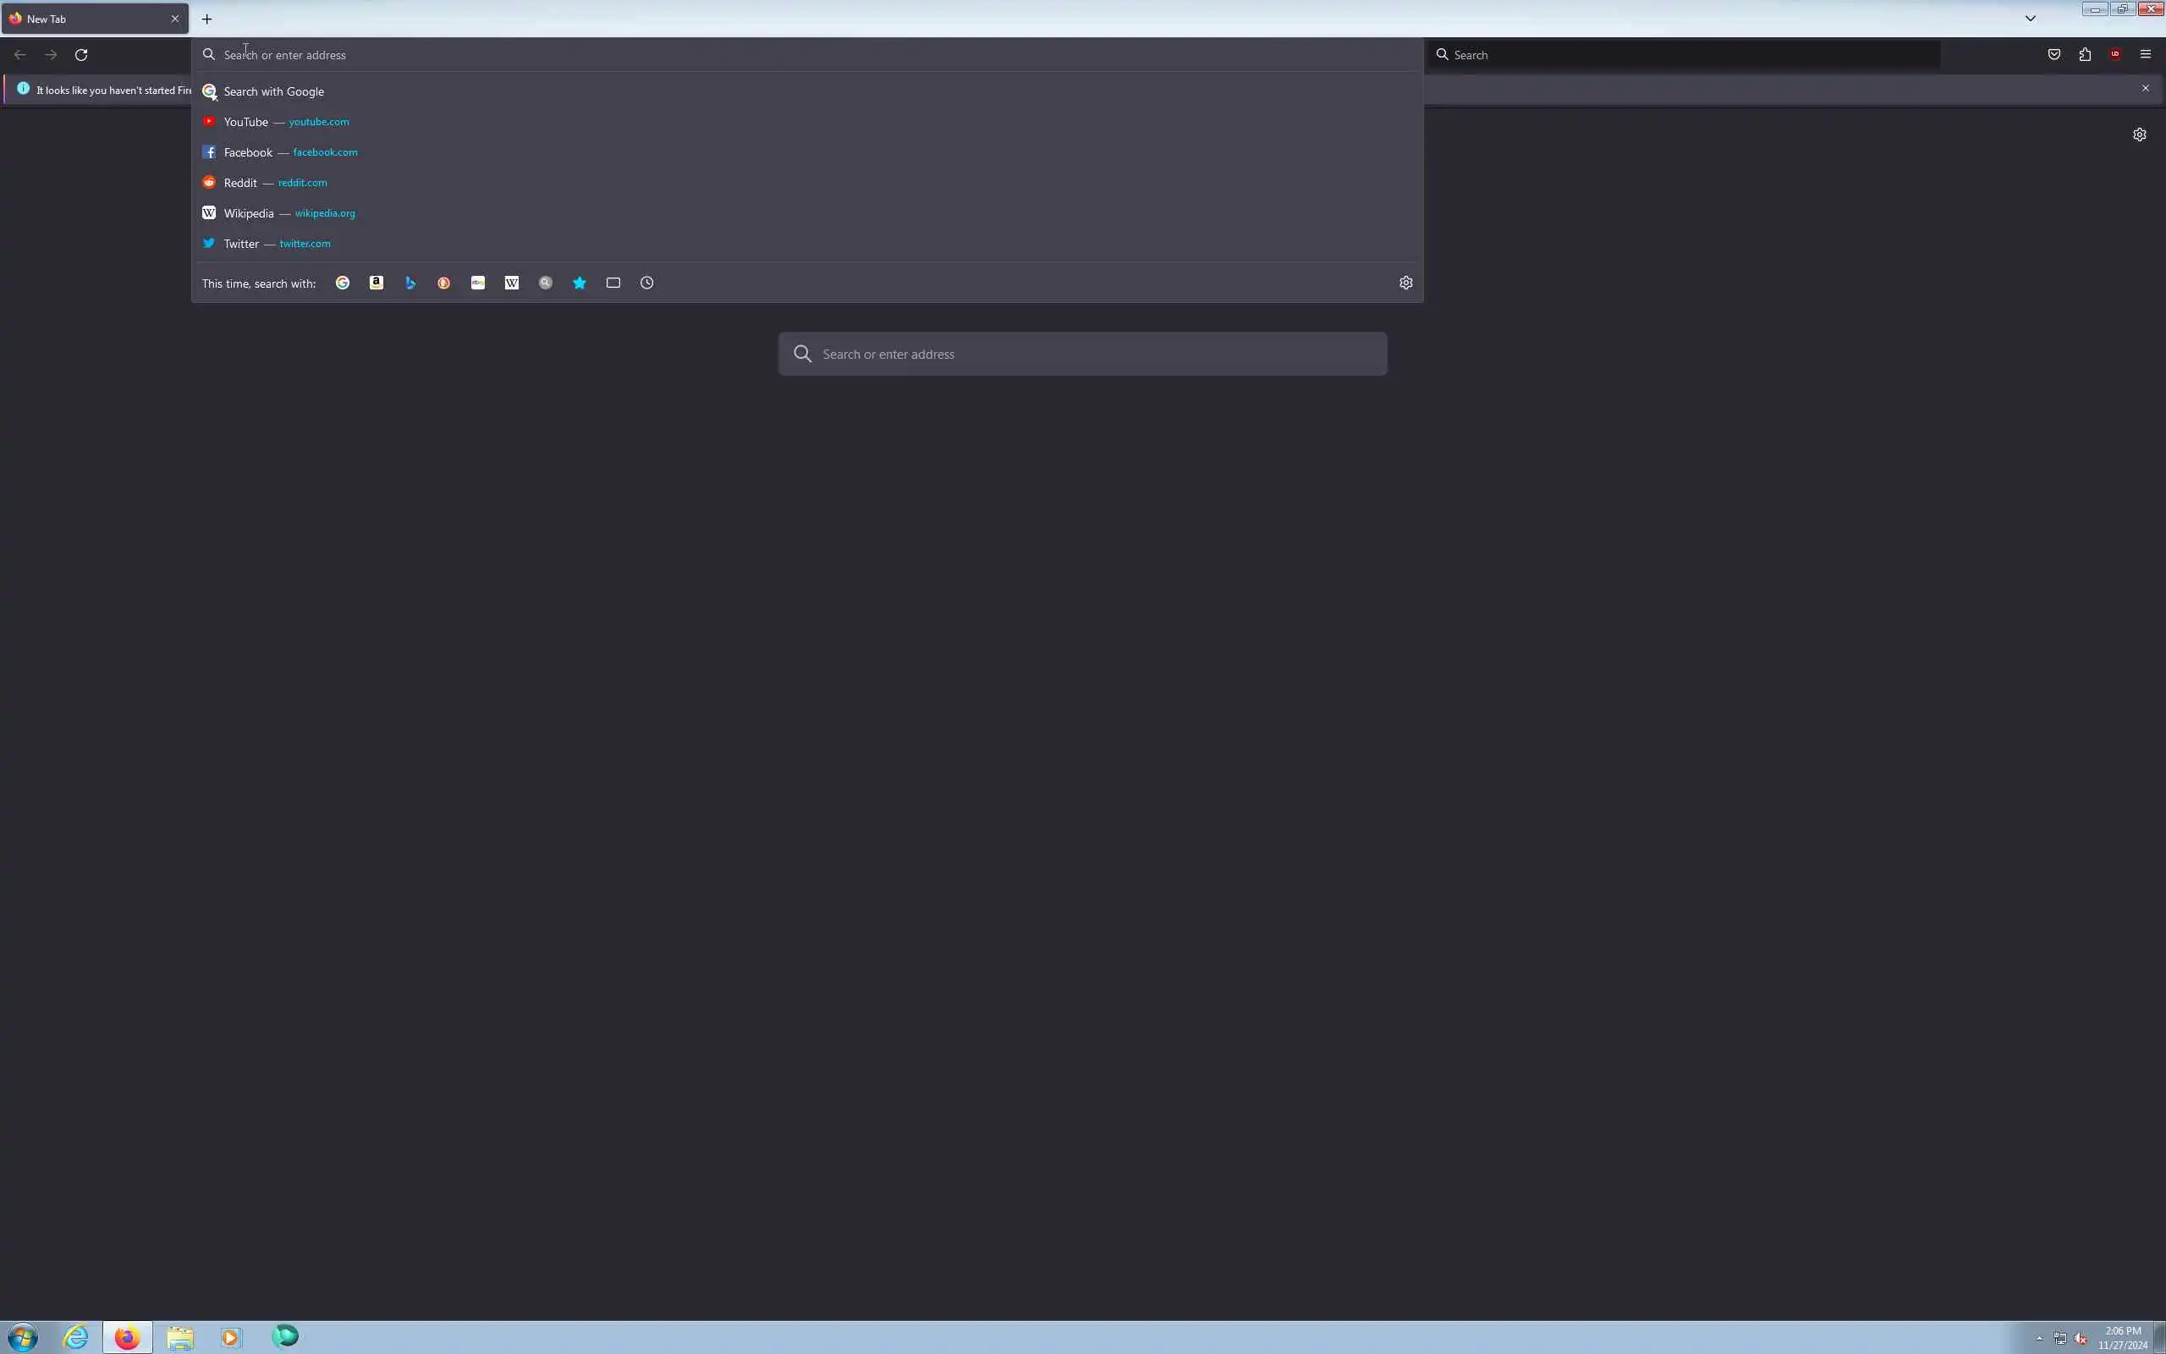Image resolution: width=2166 pixels, height=1354 pixels.
Task: Select the eBay one-off search icon
Action: [478, 283]
